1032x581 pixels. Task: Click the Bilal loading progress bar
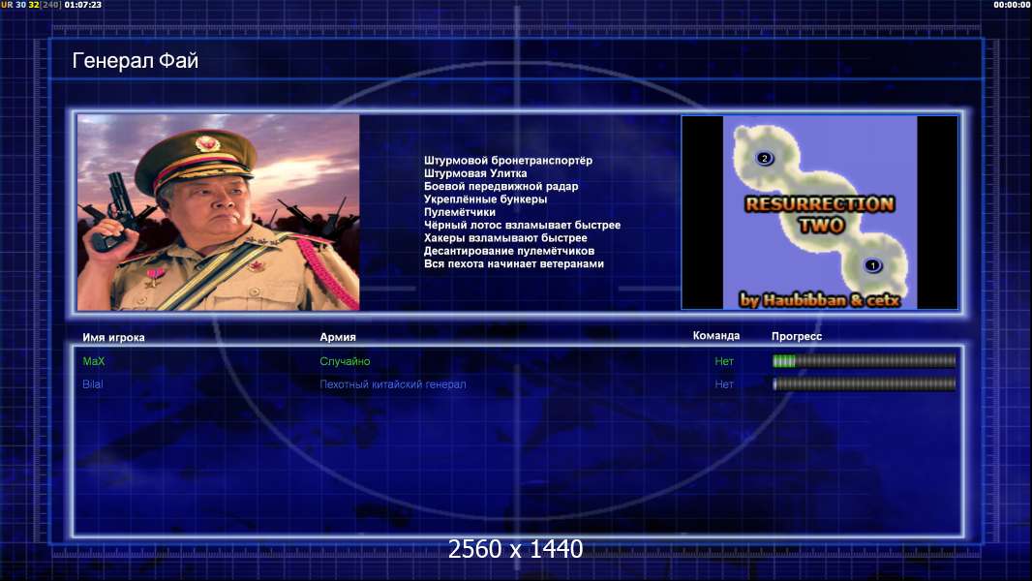pyautogui.click(x=864, y=383)
